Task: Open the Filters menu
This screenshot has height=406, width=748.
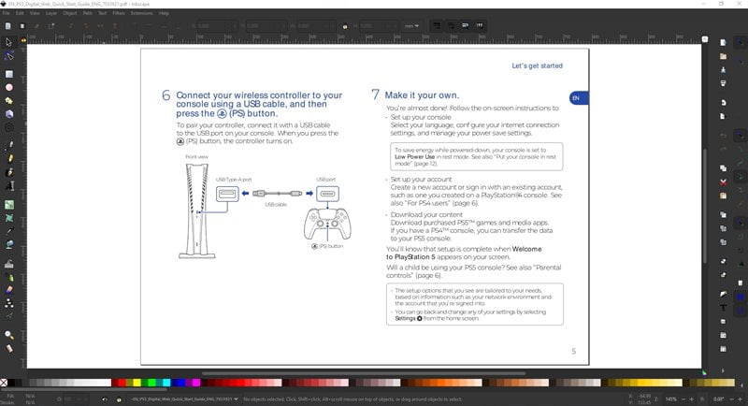Action: [x=119, y=13]
